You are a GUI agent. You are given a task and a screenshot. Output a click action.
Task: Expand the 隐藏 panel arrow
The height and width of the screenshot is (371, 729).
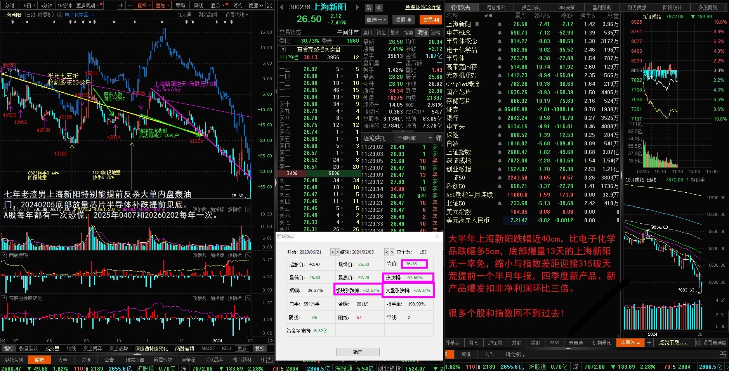[x=256, y=5]
